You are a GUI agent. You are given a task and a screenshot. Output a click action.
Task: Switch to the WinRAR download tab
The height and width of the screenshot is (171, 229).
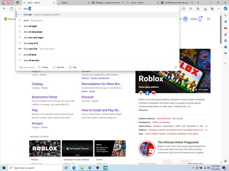point(177,3)
